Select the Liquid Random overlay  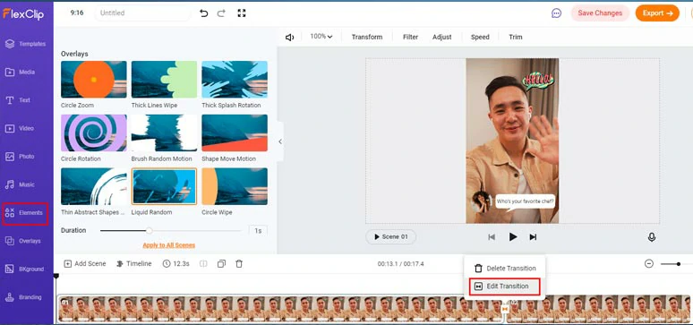coord(164,186)
